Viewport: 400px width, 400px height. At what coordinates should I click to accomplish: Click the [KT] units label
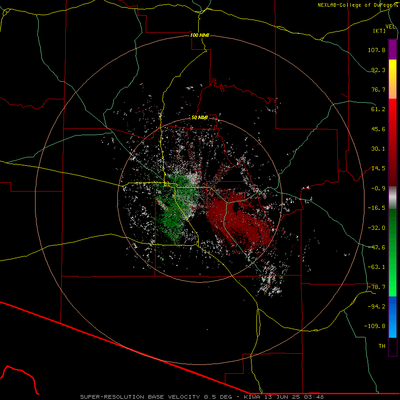380,31
